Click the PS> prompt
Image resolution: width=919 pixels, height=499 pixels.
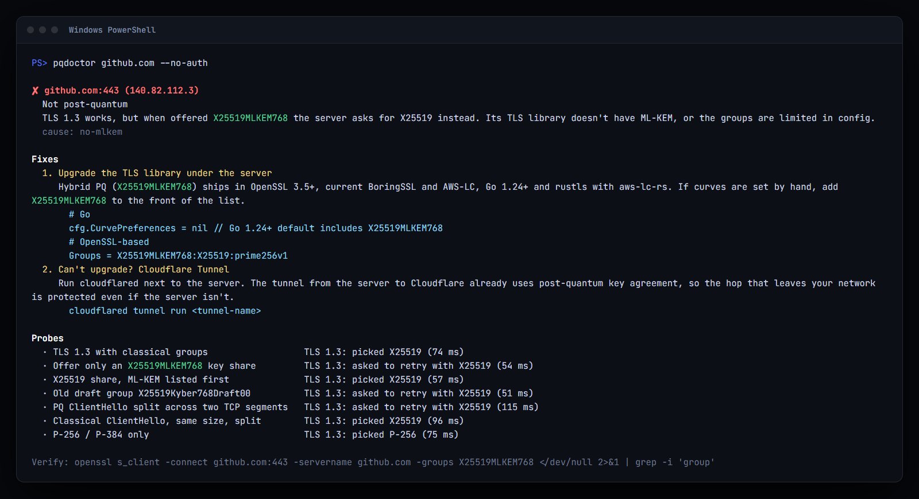pyautogui.click(x=40, y=63)
